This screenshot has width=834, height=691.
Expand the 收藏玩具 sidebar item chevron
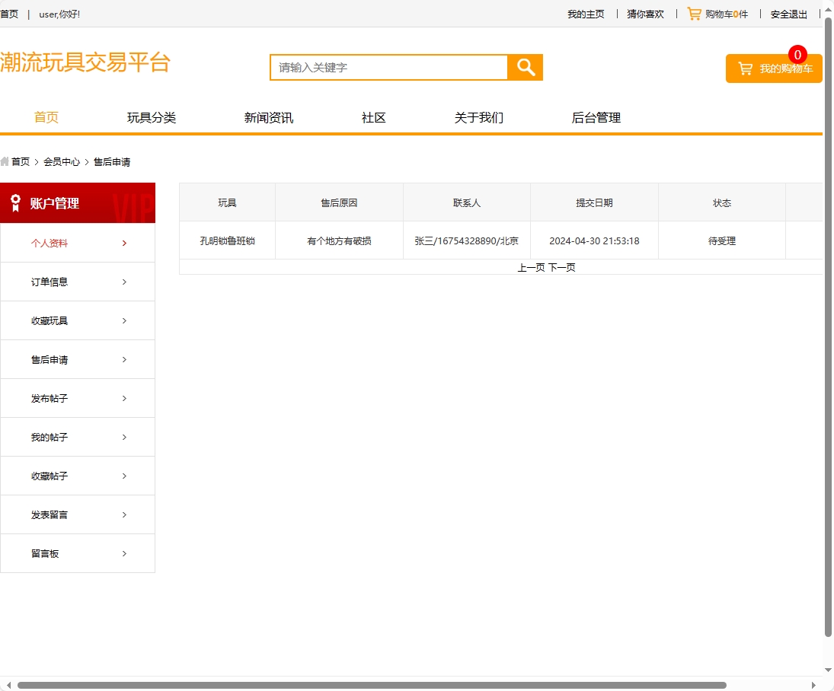click(124, 320)
